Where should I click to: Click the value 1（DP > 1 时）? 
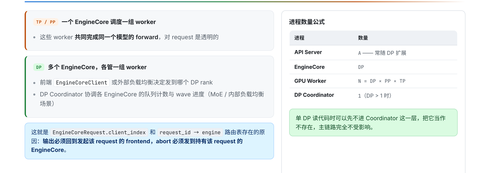pyautogui.click(x=375, y=96)
